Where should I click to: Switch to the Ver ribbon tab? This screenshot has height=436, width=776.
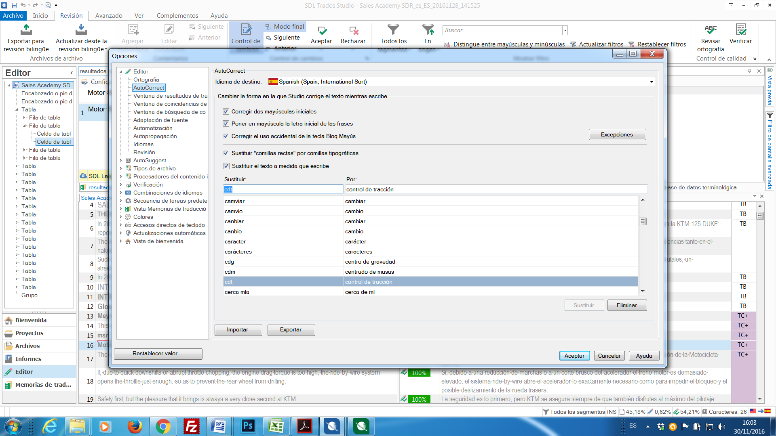(139, 16)
